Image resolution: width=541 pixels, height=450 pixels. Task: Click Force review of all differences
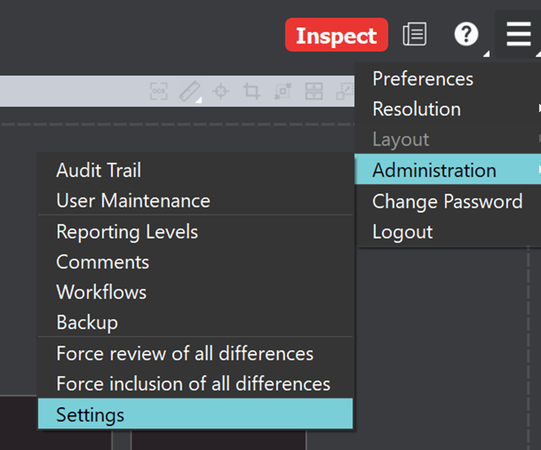[x=185, y=353]
